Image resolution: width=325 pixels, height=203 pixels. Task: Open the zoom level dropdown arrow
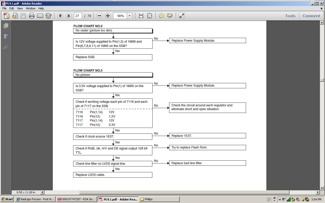click(129, 16)
